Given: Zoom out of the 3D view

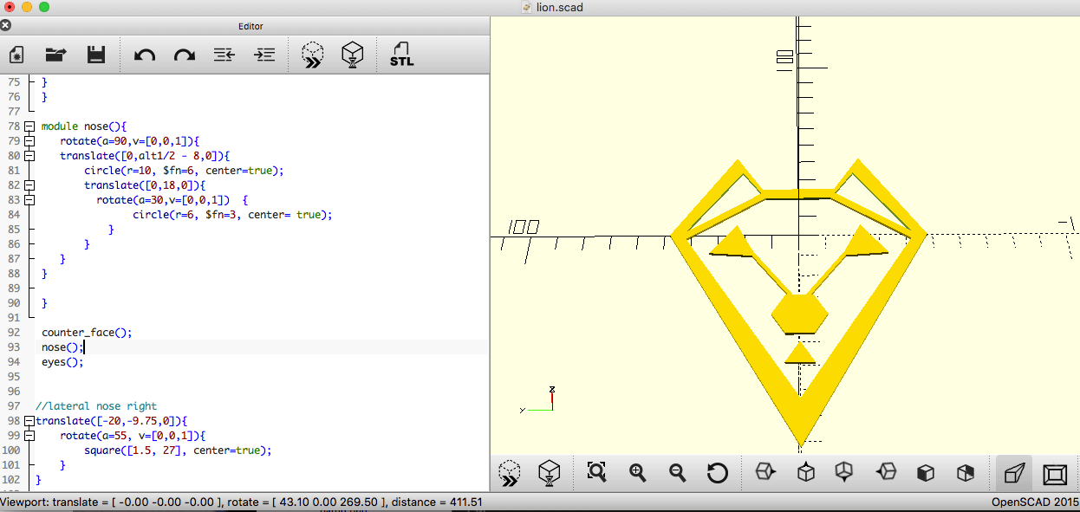Looking at the screenshot, I should click(678, 473).
